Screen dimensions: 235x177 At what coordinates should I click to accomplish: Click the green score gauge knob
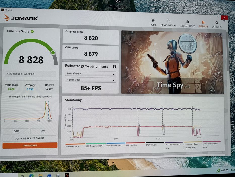point(53,53)
